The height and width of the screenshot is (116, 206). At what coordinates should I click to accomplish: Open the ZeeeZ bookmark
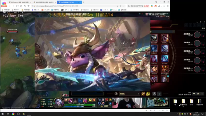click(x=105, y=10)
